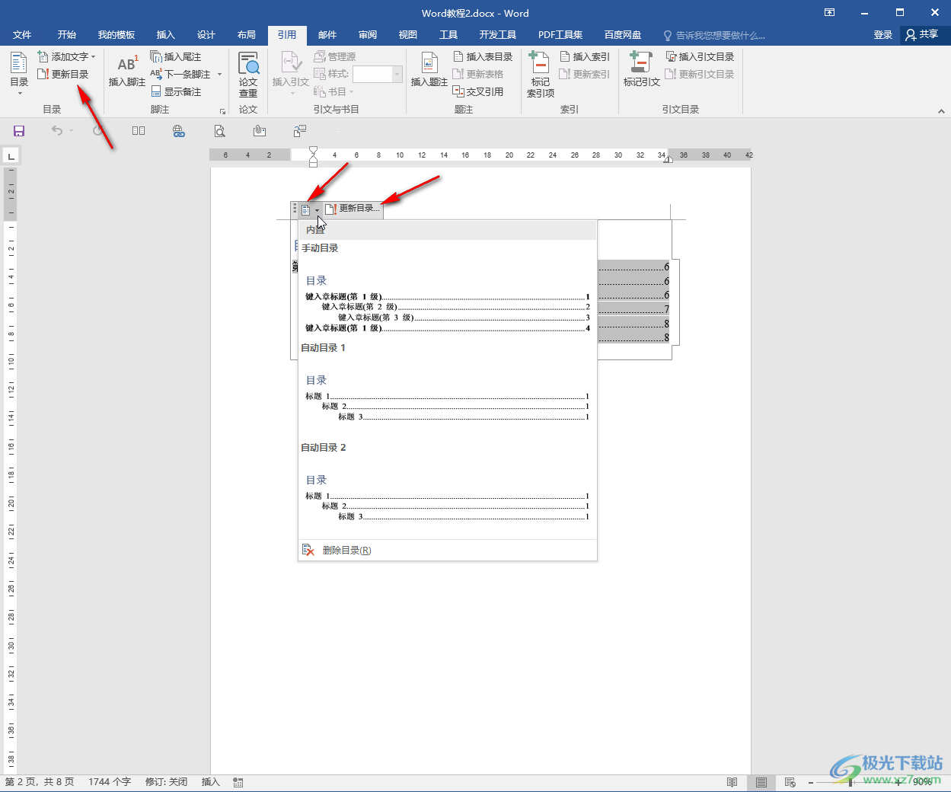Click 更新目录 in the ribbon
951x792 pixels.
pyautogui.click(x=63, y=74)
